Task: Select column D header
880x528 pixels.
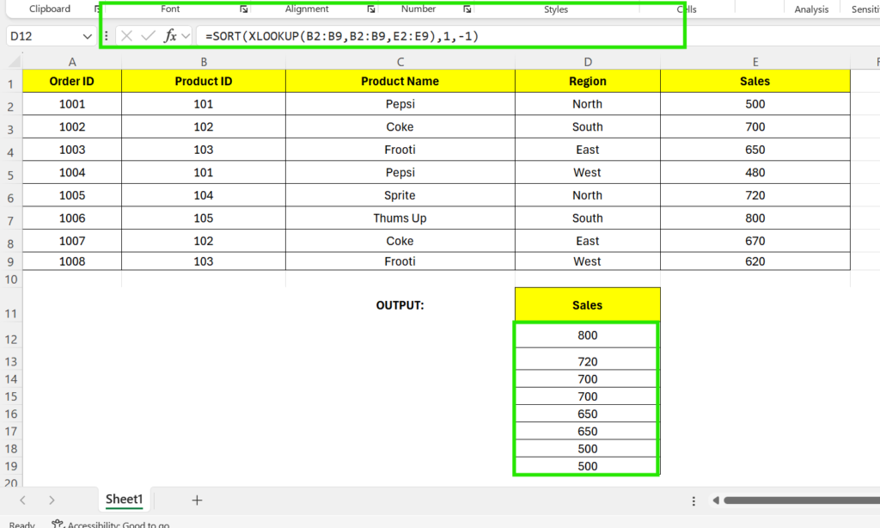Action: pyautogui.click(x=588, y=62)
